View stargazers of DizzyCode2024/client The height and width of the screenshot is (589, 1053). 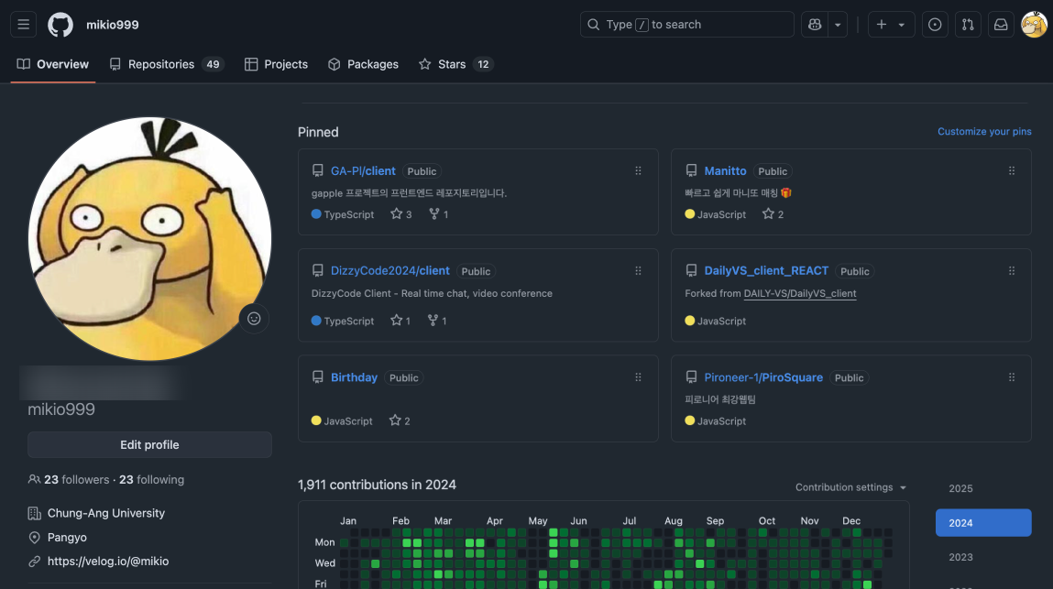[400, 321]
